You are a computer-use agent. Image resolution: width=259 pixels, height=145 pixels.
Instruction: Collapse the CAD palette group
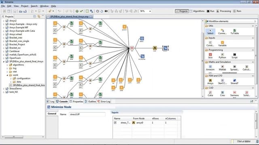(253, 88)
